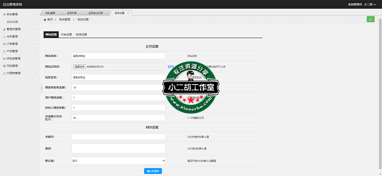
Task: Expand the 会员管理 sidebar section
Action: tap(19, 36)
